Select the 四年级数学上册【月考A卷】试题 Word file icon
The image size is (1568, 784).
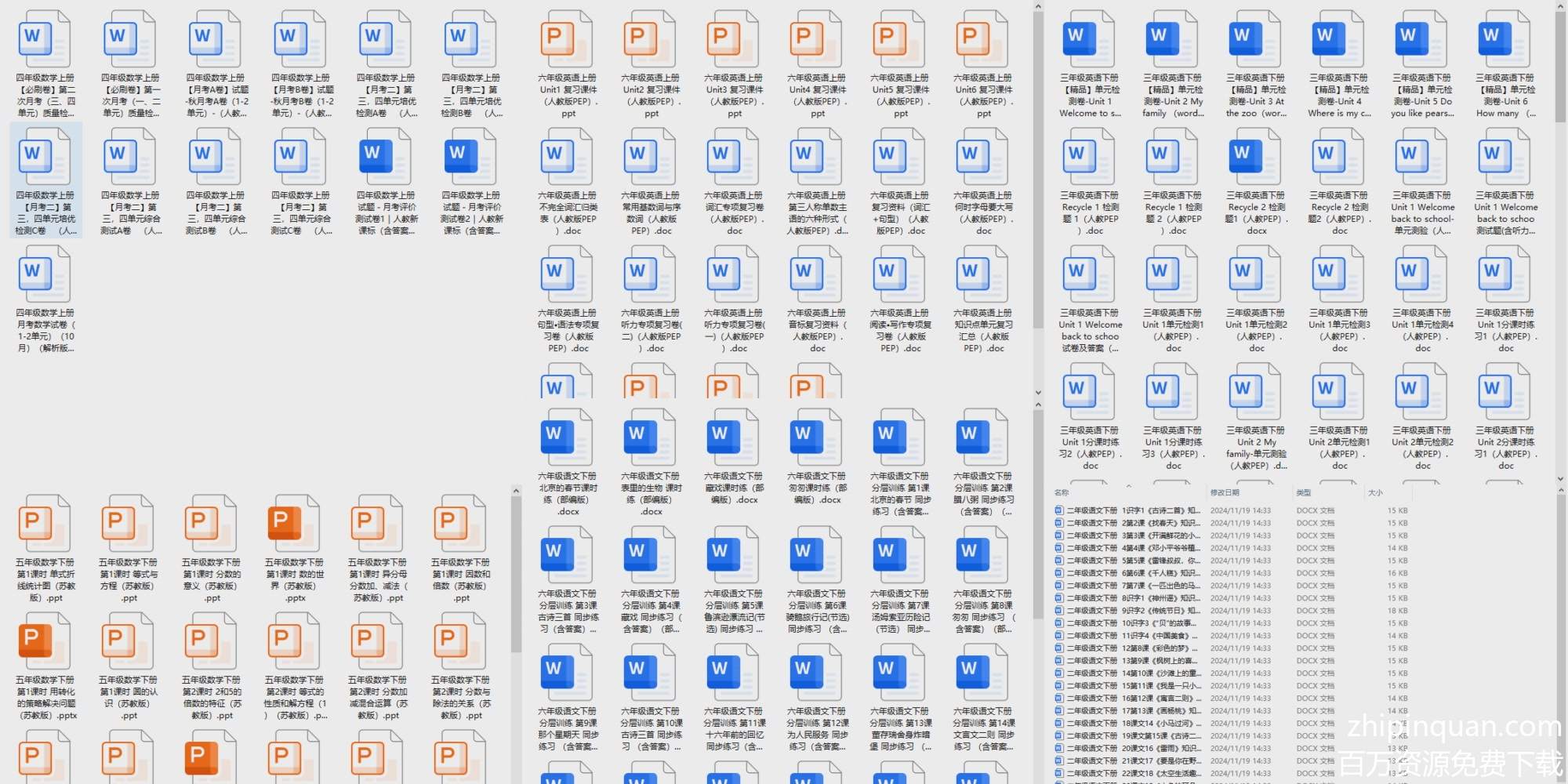[216, 39]
